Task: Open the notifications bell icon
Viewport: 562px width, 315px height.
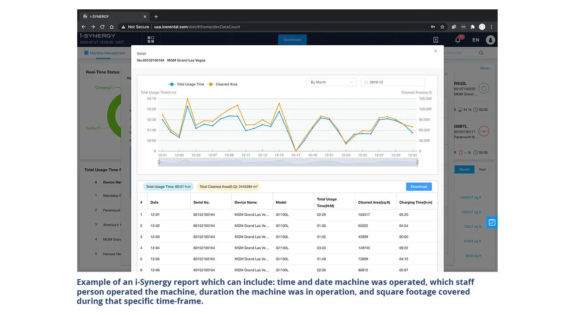Action: [458, 40]
